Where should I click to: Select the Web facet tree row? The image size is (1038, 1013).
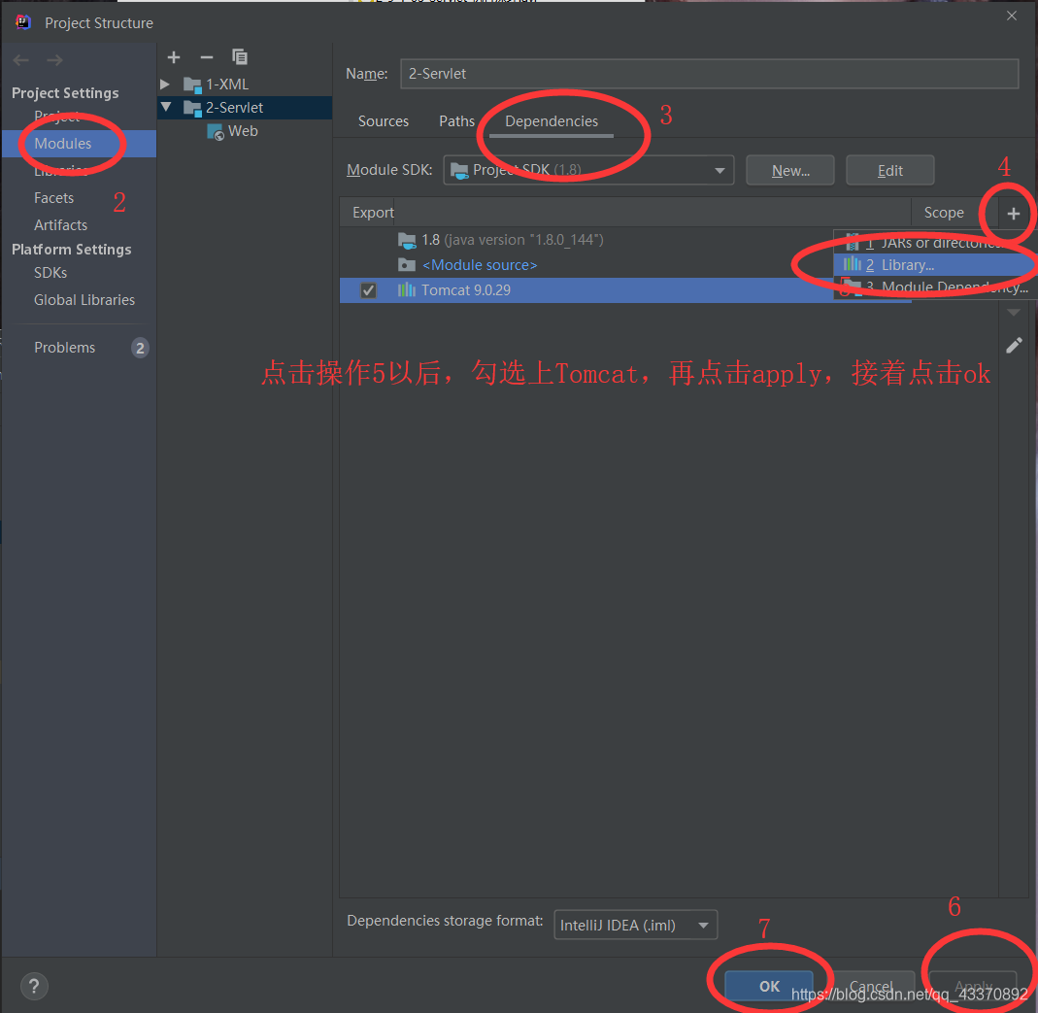point(245,131)
